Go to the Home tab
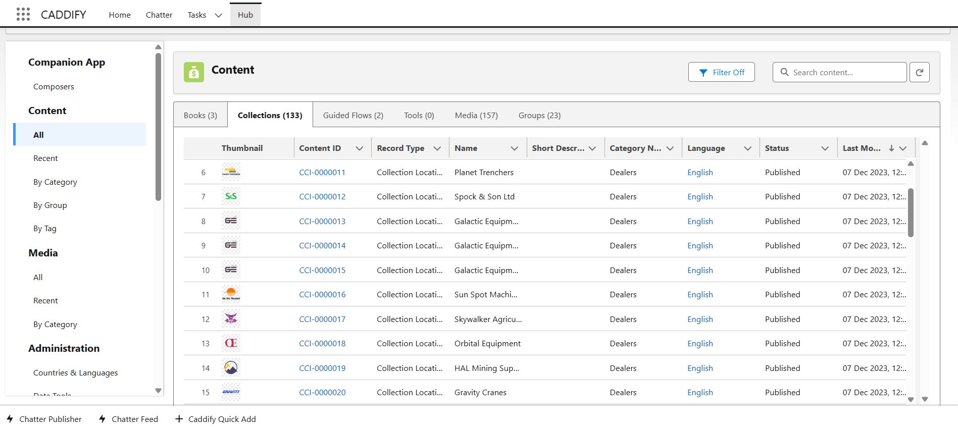The image size is (958, 429). 120,15
